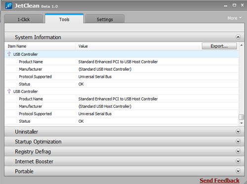The width and height of the screenshot is (247, 184).
Task: Click the scrollbar up arrow
Action: click(x=242, y=45)
